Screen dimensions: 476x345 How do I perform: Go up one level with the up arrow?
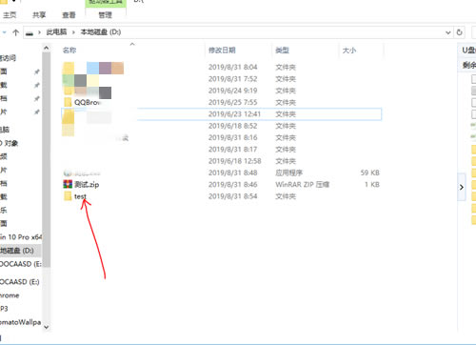point(15,32)
